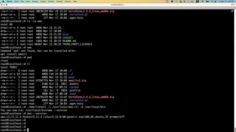
Task: Click the 'aws --version' command
Action: 37,113
